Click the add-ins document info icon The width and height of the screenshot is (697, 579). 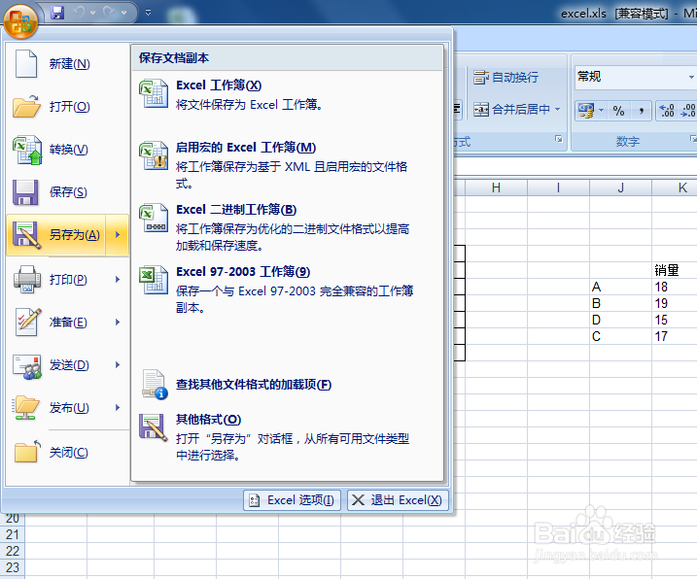155,385
